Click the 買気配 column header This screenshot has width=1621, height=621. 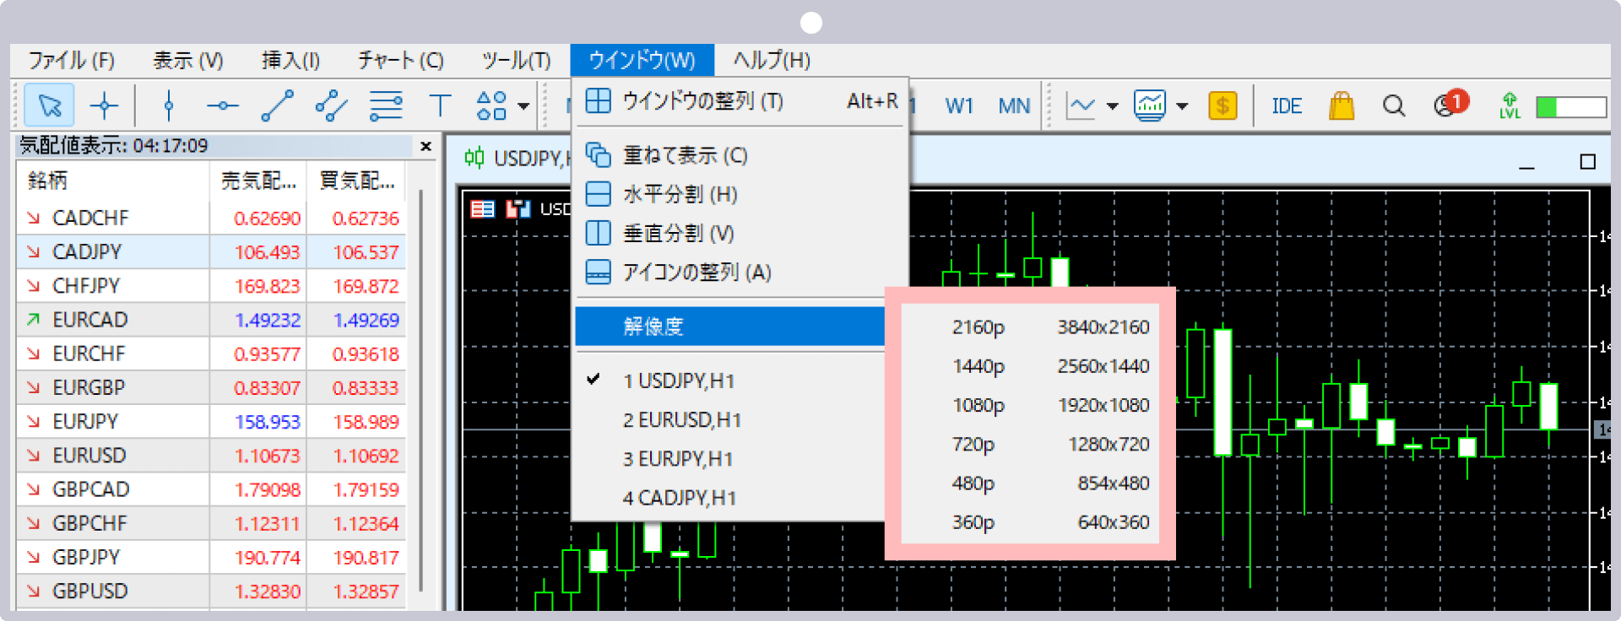coord(357,181)
